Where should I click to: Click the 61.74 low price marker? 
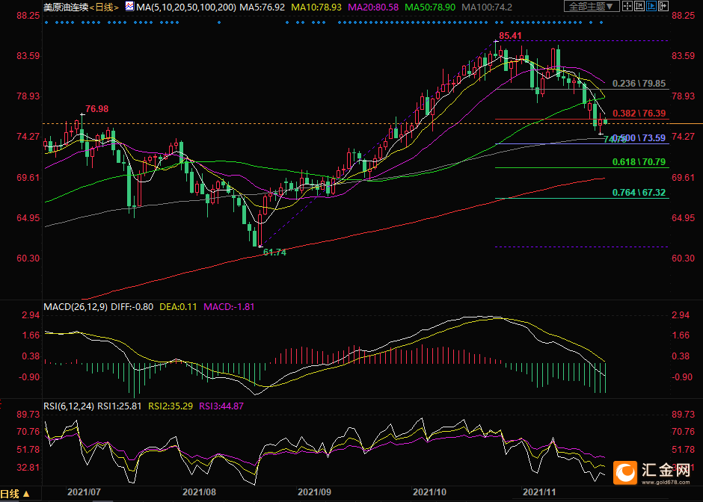[x=274, y=252]
